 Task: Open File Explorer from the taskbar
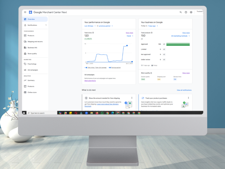coord(92,113)
